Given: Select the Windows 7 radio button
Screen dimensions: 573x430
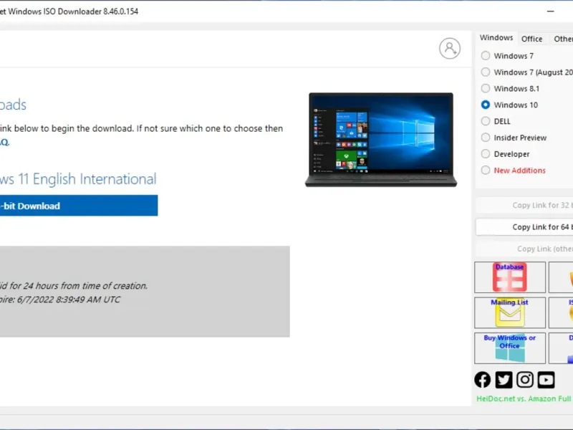Looking at the screenshot, I should (x=486, y=56).
